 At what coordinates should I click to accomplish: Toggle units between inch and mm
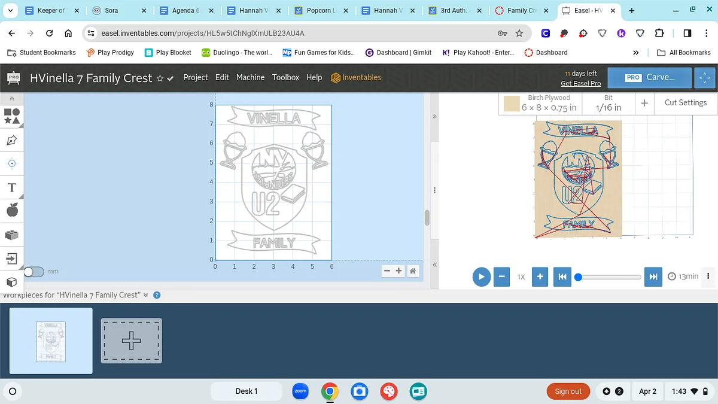(x=34, y=272)
